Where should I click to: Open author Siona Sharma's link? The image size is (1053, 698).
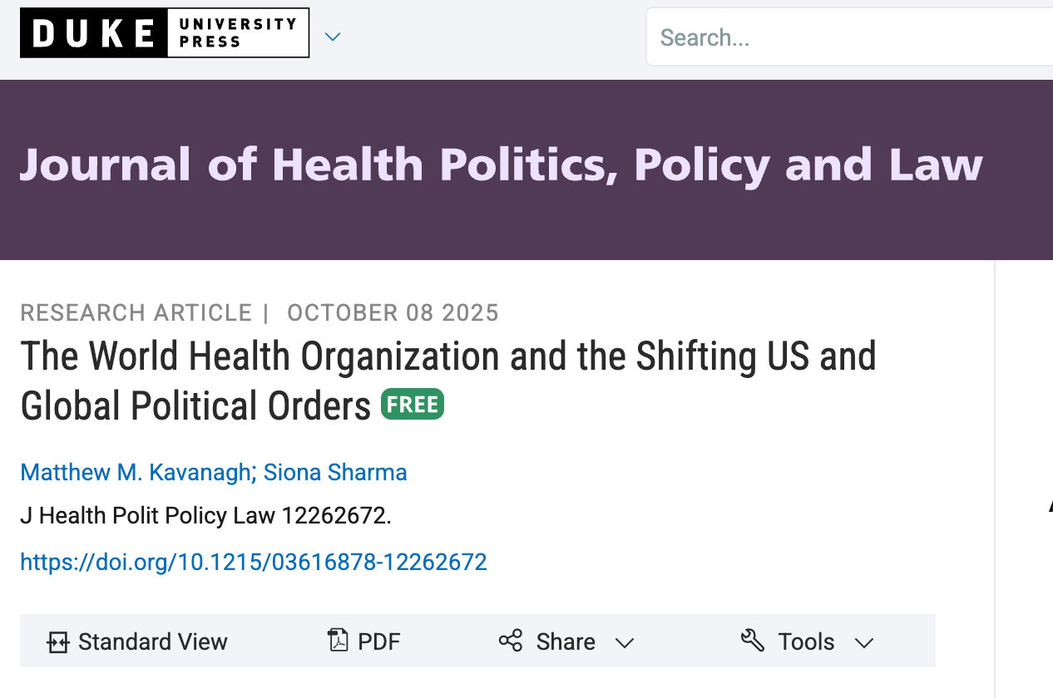[335, 473]
